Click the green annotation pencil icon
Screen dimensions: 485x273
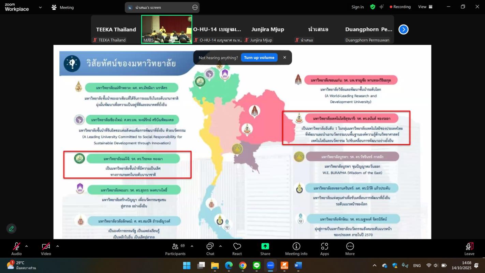click(x=11, y=229)
